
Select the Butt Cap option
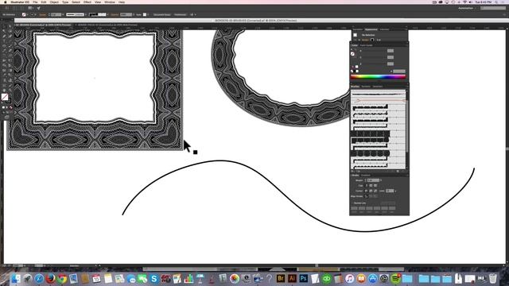[x=367, y=186]
